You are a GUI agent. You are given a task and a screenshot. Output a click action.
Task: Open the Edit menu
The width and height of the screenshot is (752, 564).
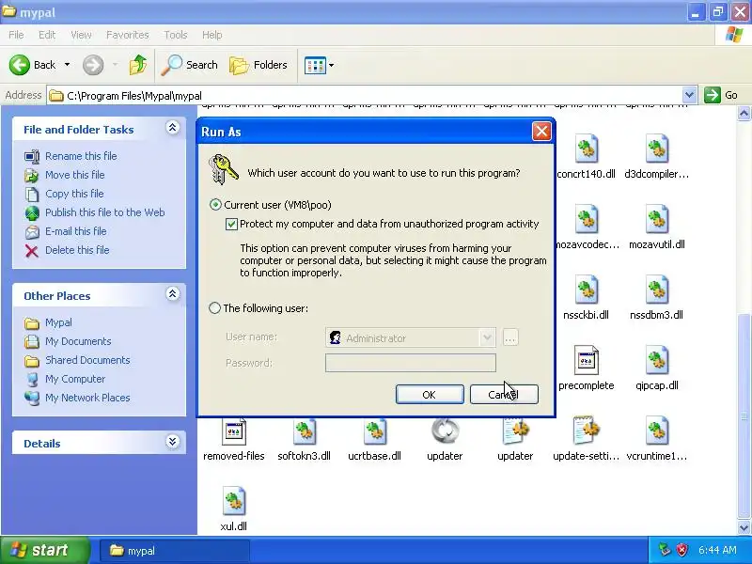tap(47, 35)
